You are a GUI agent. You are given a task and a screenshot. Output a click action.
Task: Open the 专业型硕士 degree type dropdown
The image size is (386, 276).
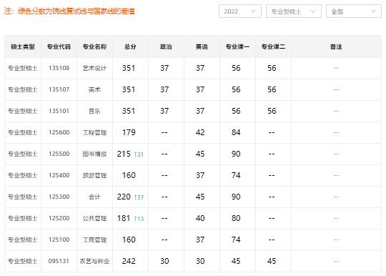click(294, 11)
